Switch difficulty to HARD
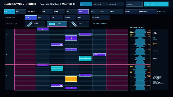This screenshot has width=173, height=97. pyautogui.click(x=71, y=12)
